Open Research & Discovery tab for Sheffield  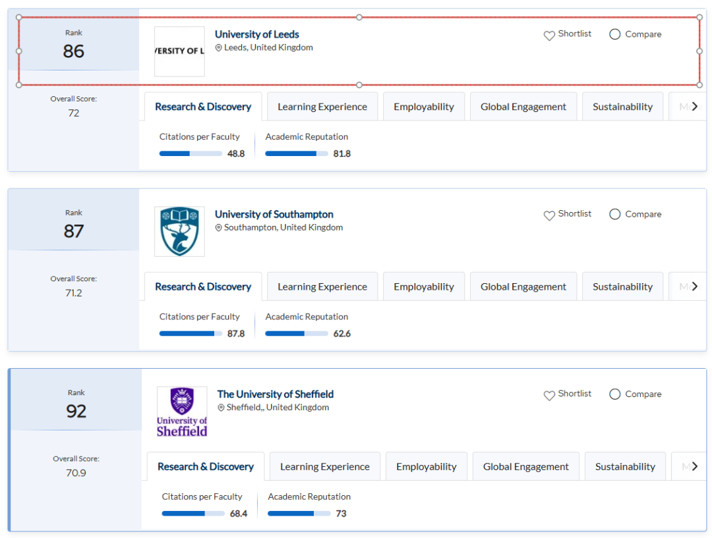coord(206,466)
